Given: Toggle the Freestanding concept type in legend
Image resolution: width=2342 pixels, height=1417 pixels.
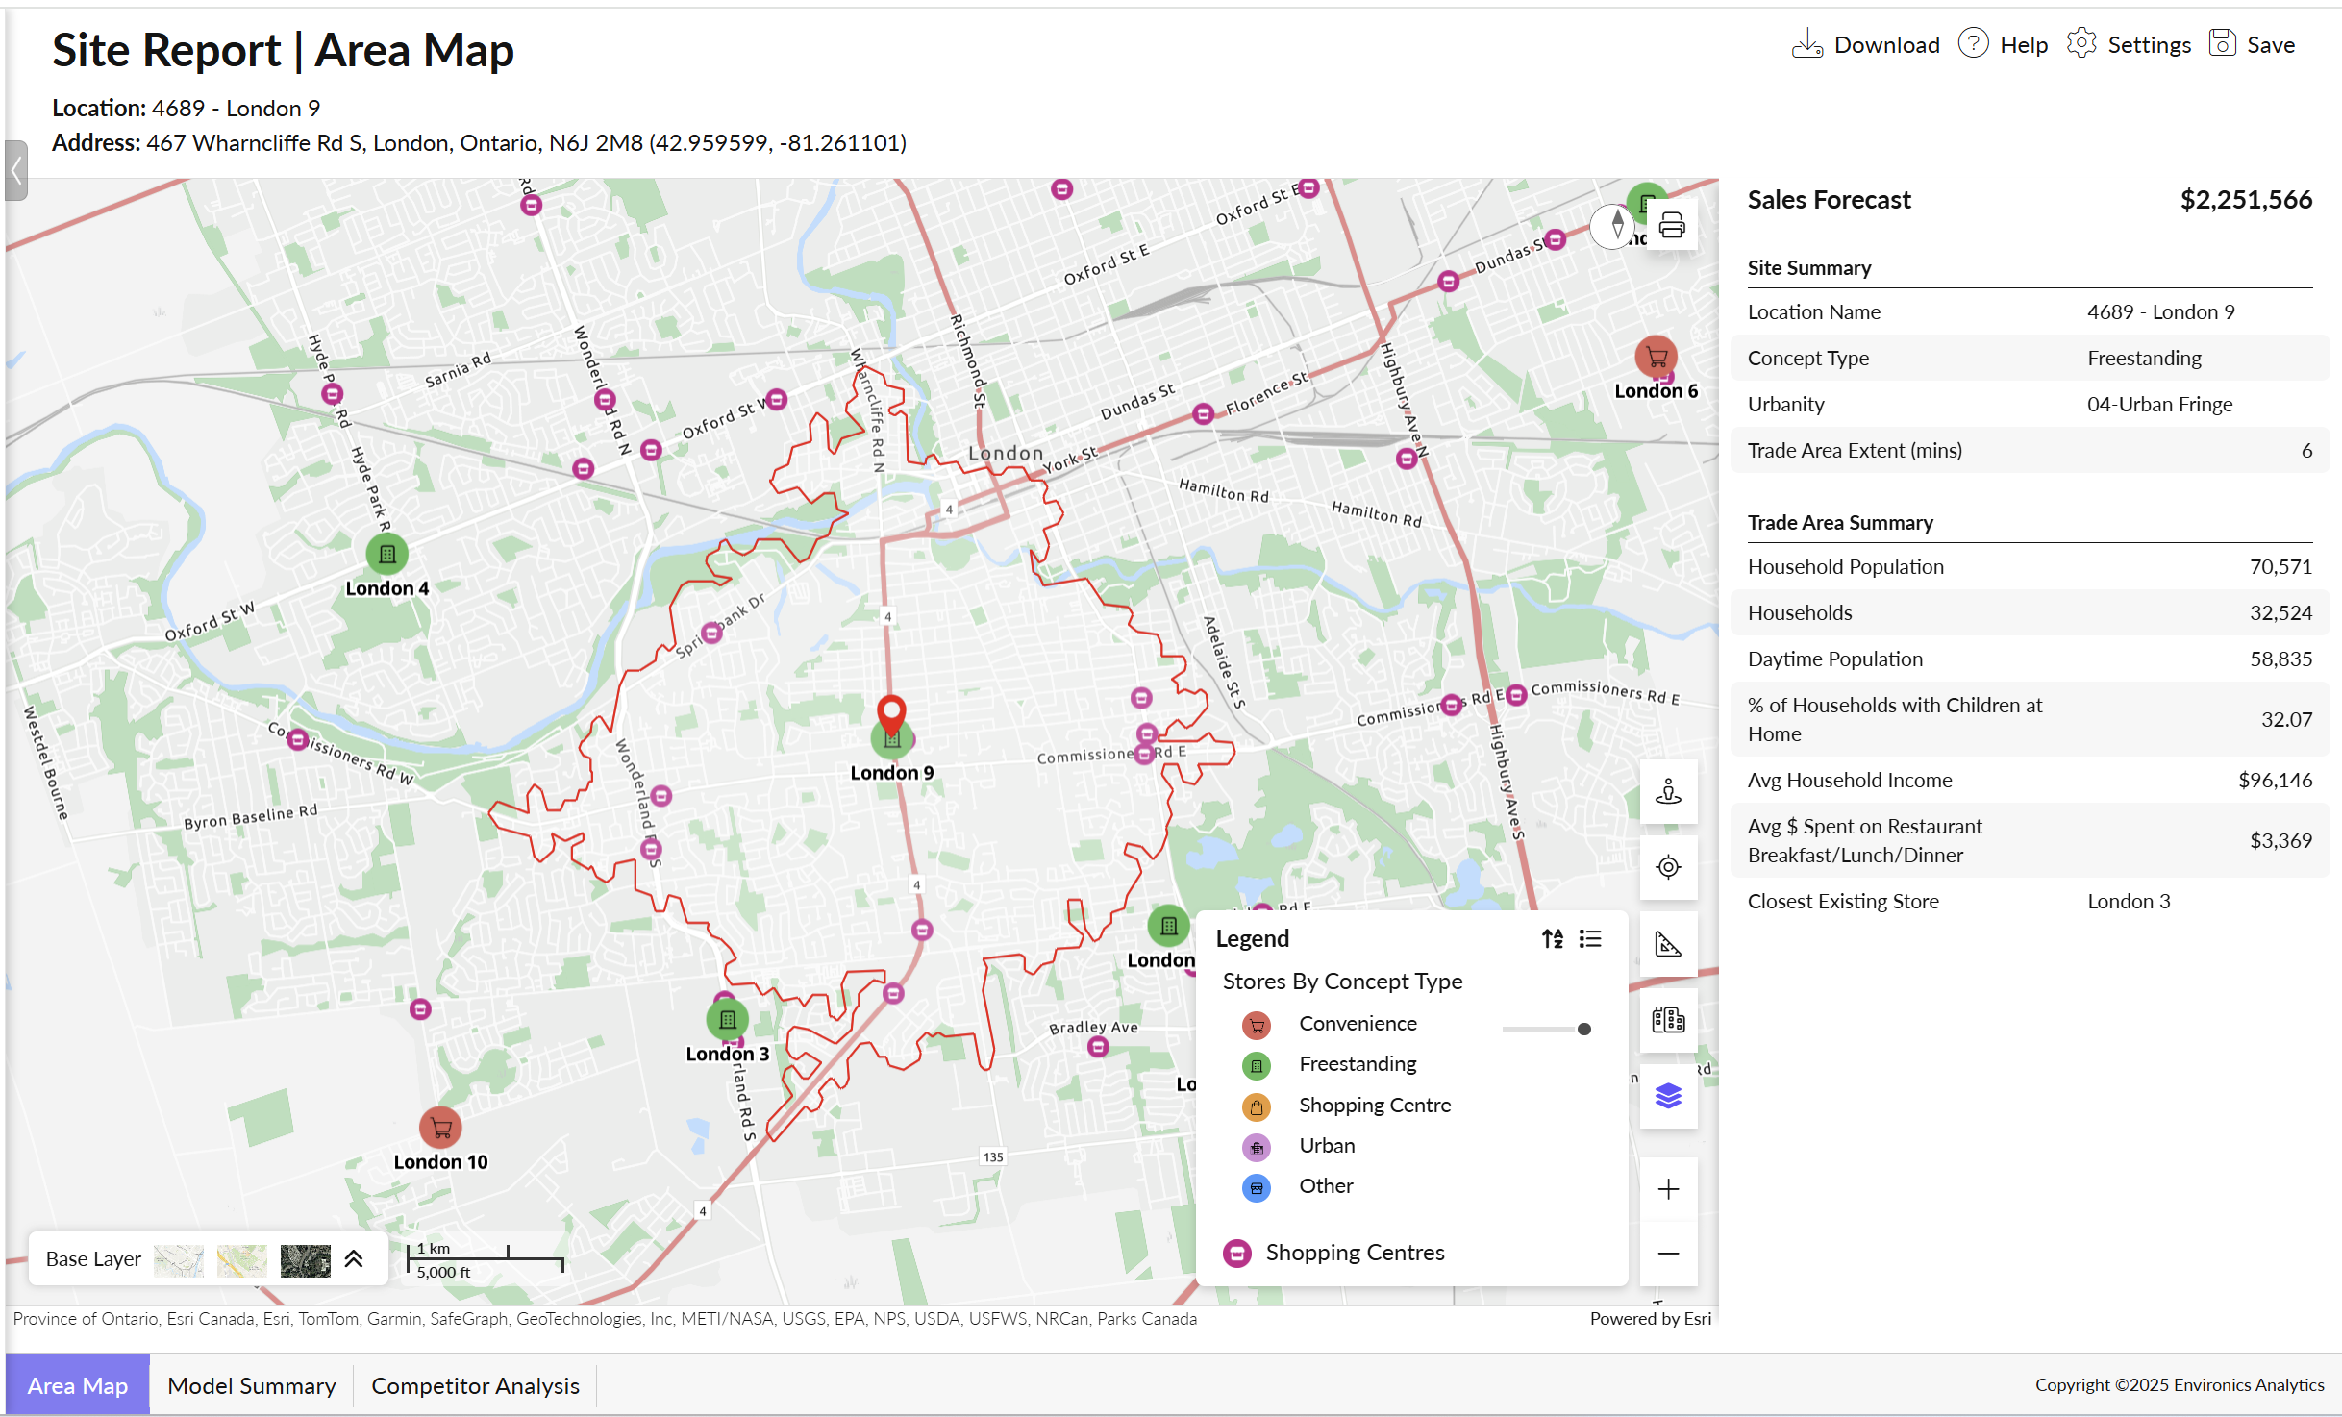Looking at the screenshot, I should (x=1256, y=1065).
